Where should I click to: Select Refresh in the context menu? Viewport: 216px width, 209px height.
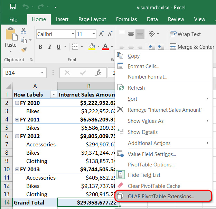[x=136, y=88]
